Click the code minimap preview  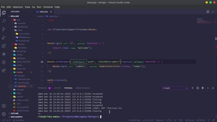205,21
